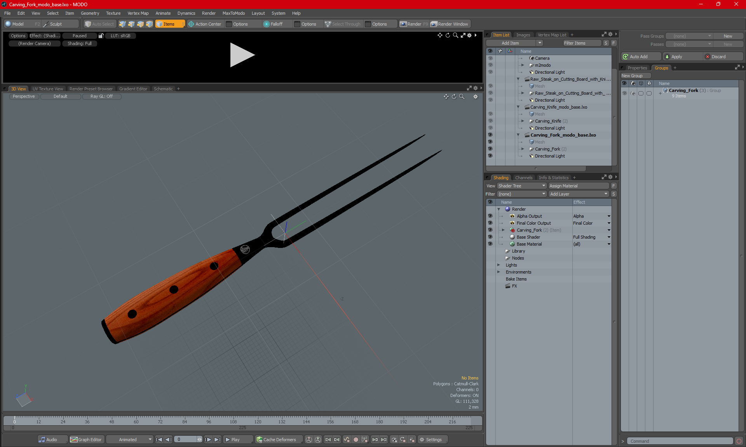The width and height of the screenshot is (746, 447).
Task: Toggle visibility of Base Shader layer
Action: click(x=490, y=237)
